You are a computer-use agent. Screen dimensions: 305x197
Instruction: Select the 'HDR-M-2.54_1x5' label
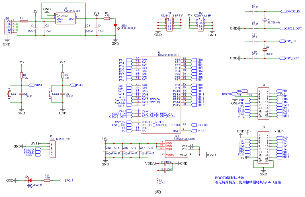pyautogui.click(x=60, y=139)
